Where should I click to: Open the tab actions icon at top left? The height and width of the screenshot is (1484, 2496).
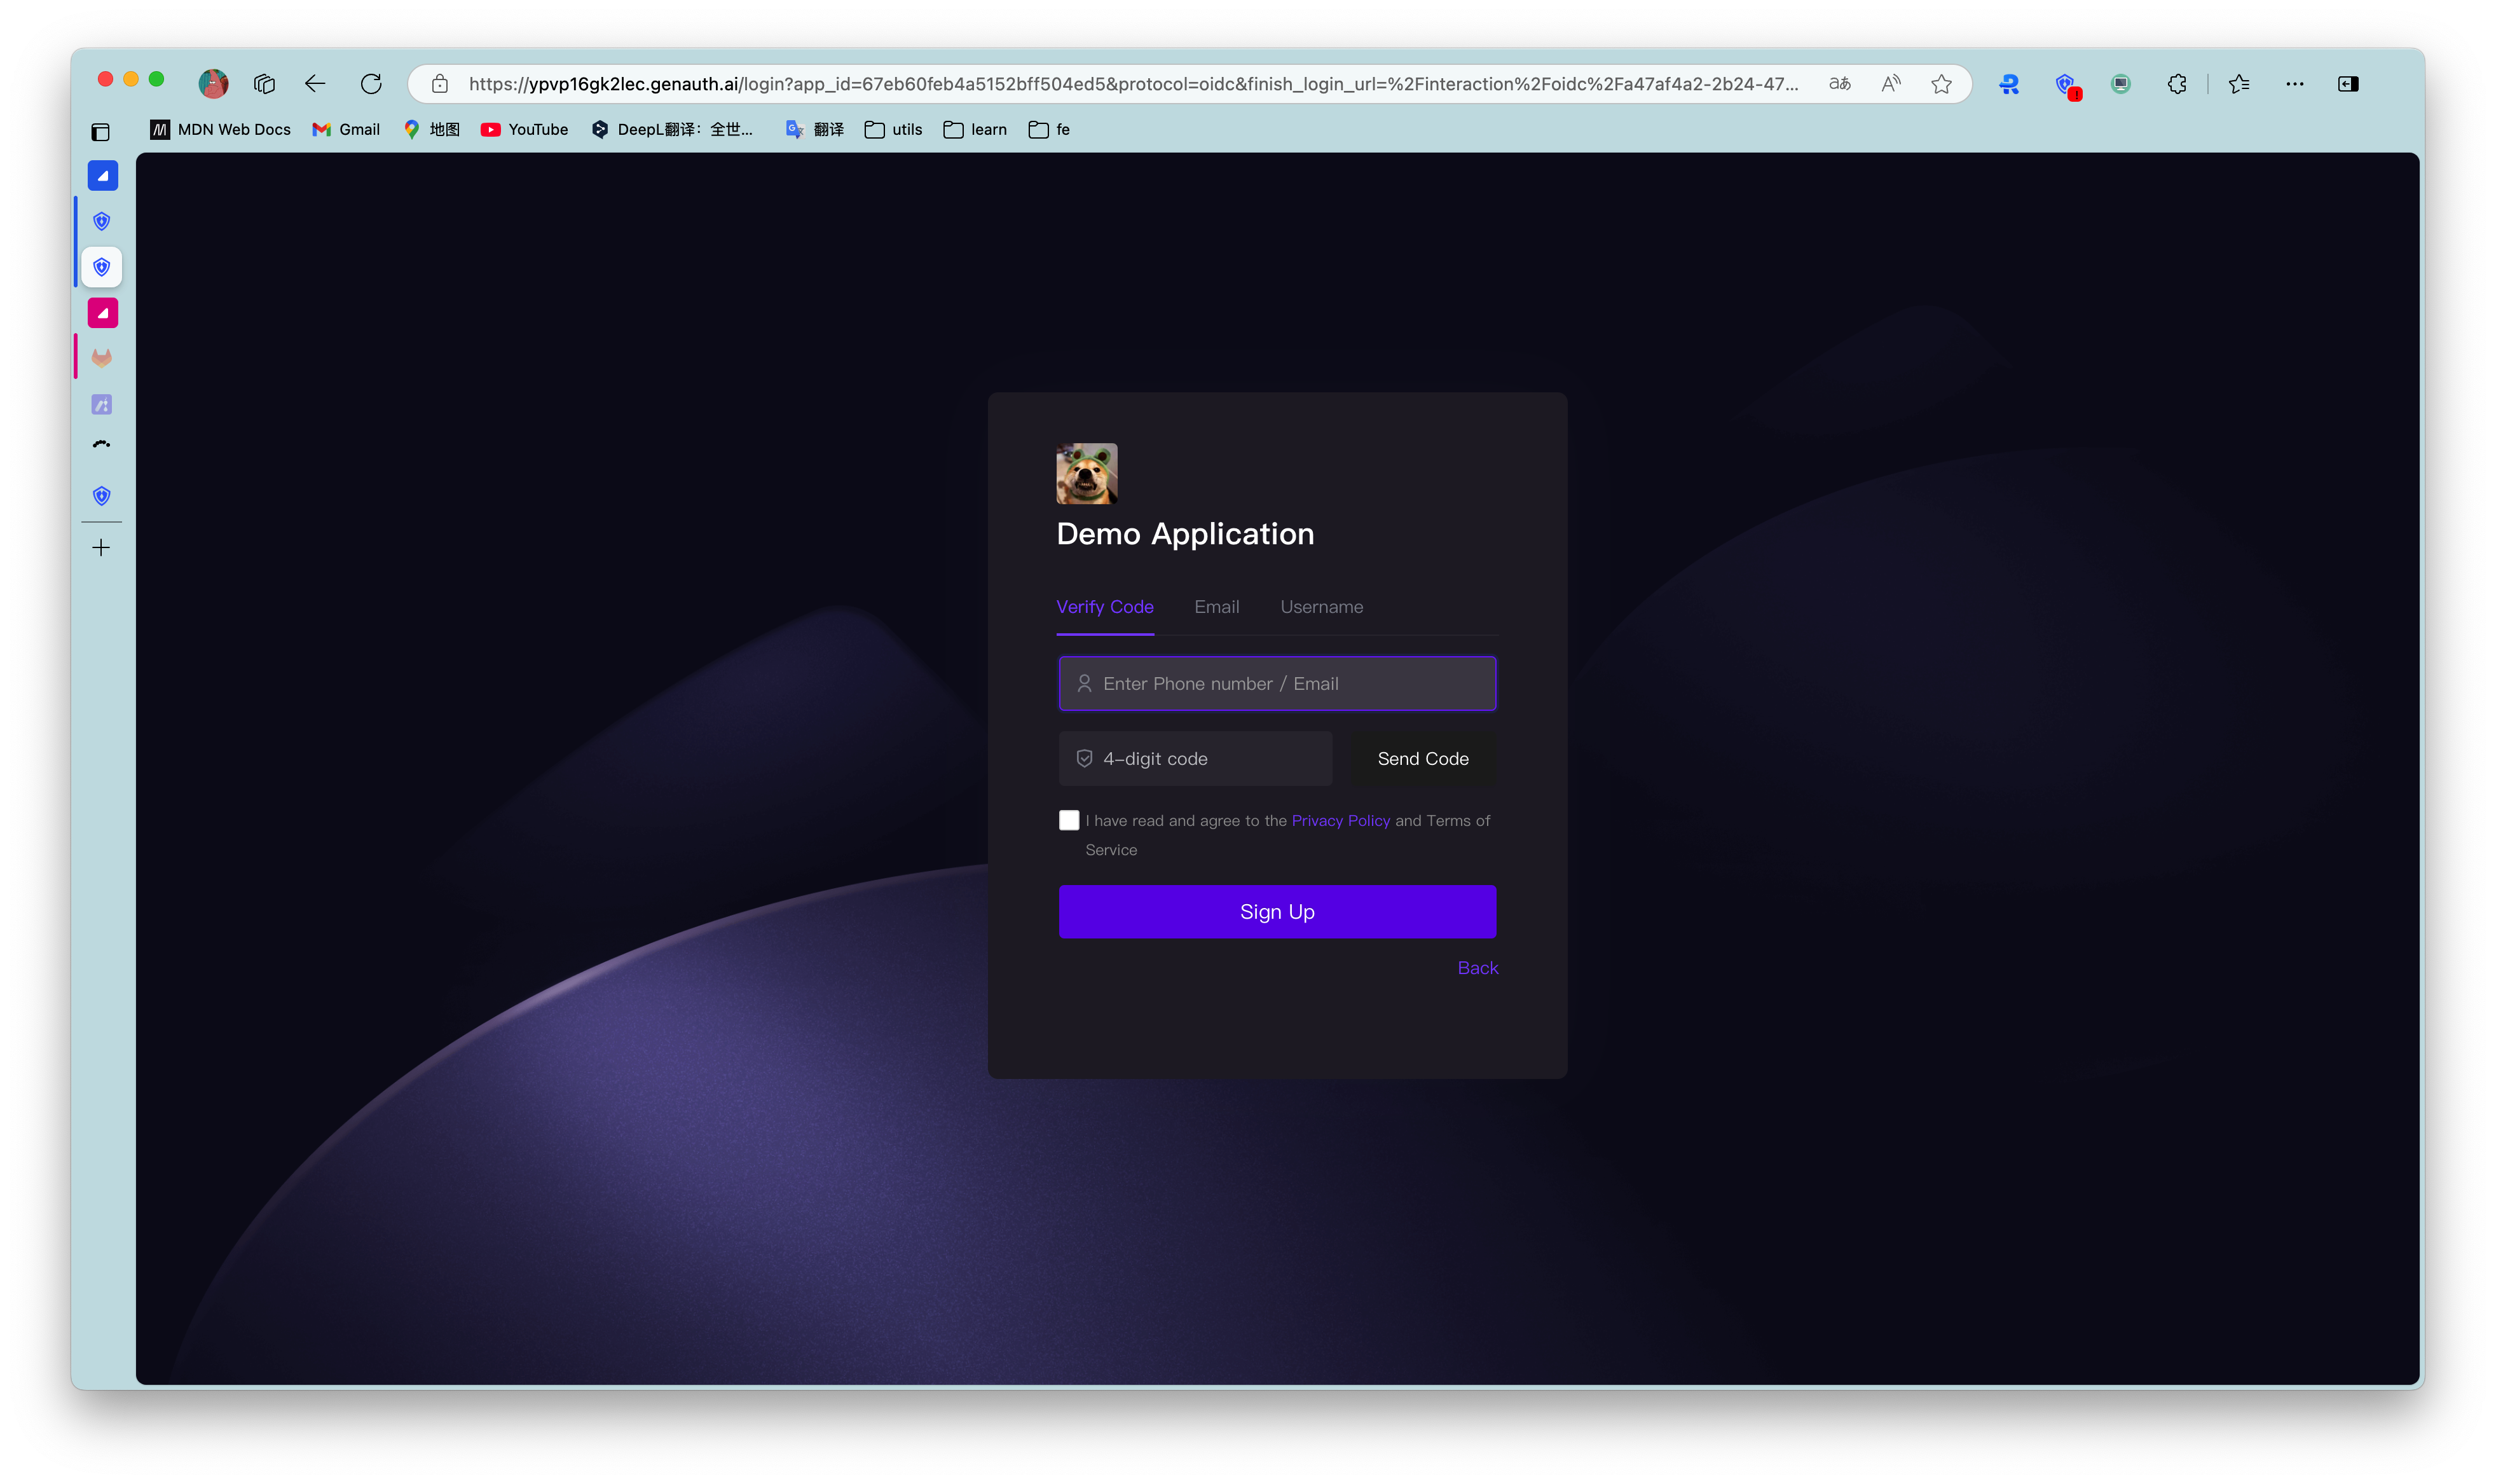[101, 131]
